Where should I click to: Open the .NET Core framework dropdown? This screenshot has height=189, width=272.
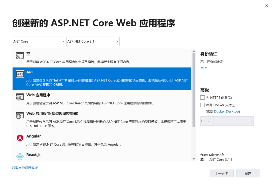[39, 41]
